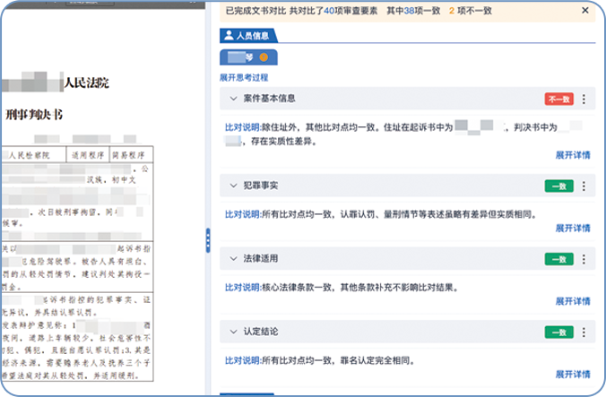This screenshot has height=397, width=606.
Task: Expand details under 认定结论 via 展开详情
Action: tap(573, 375)
